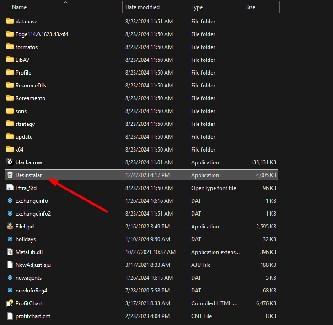333x325 pixels.
Task: Click the Type column header
Action: (x=197, y=7)
